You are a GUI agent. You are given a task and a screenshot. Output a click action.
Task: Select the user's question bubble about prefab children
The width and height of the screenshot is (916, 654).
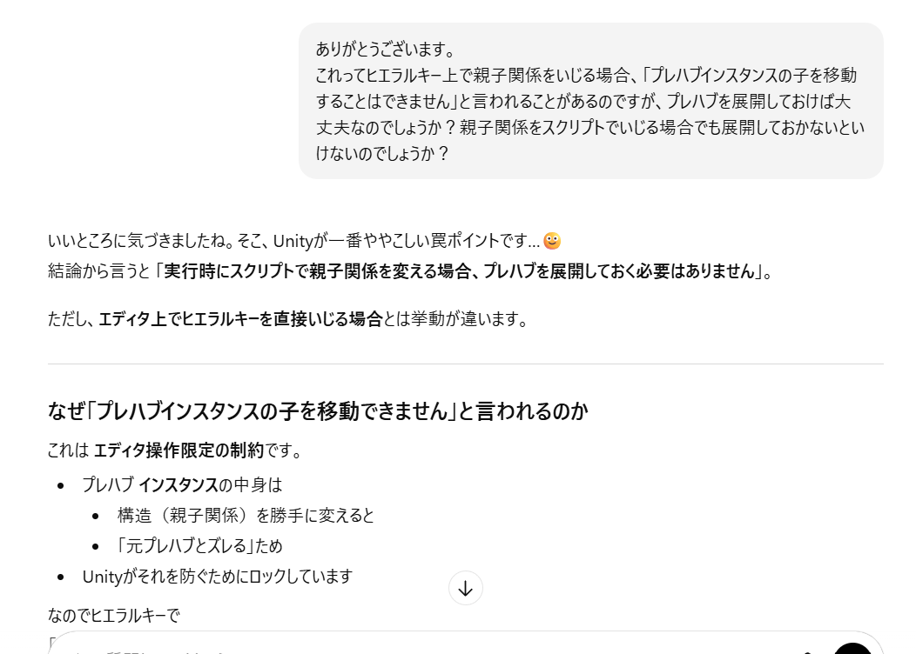[x=590, y=100]
